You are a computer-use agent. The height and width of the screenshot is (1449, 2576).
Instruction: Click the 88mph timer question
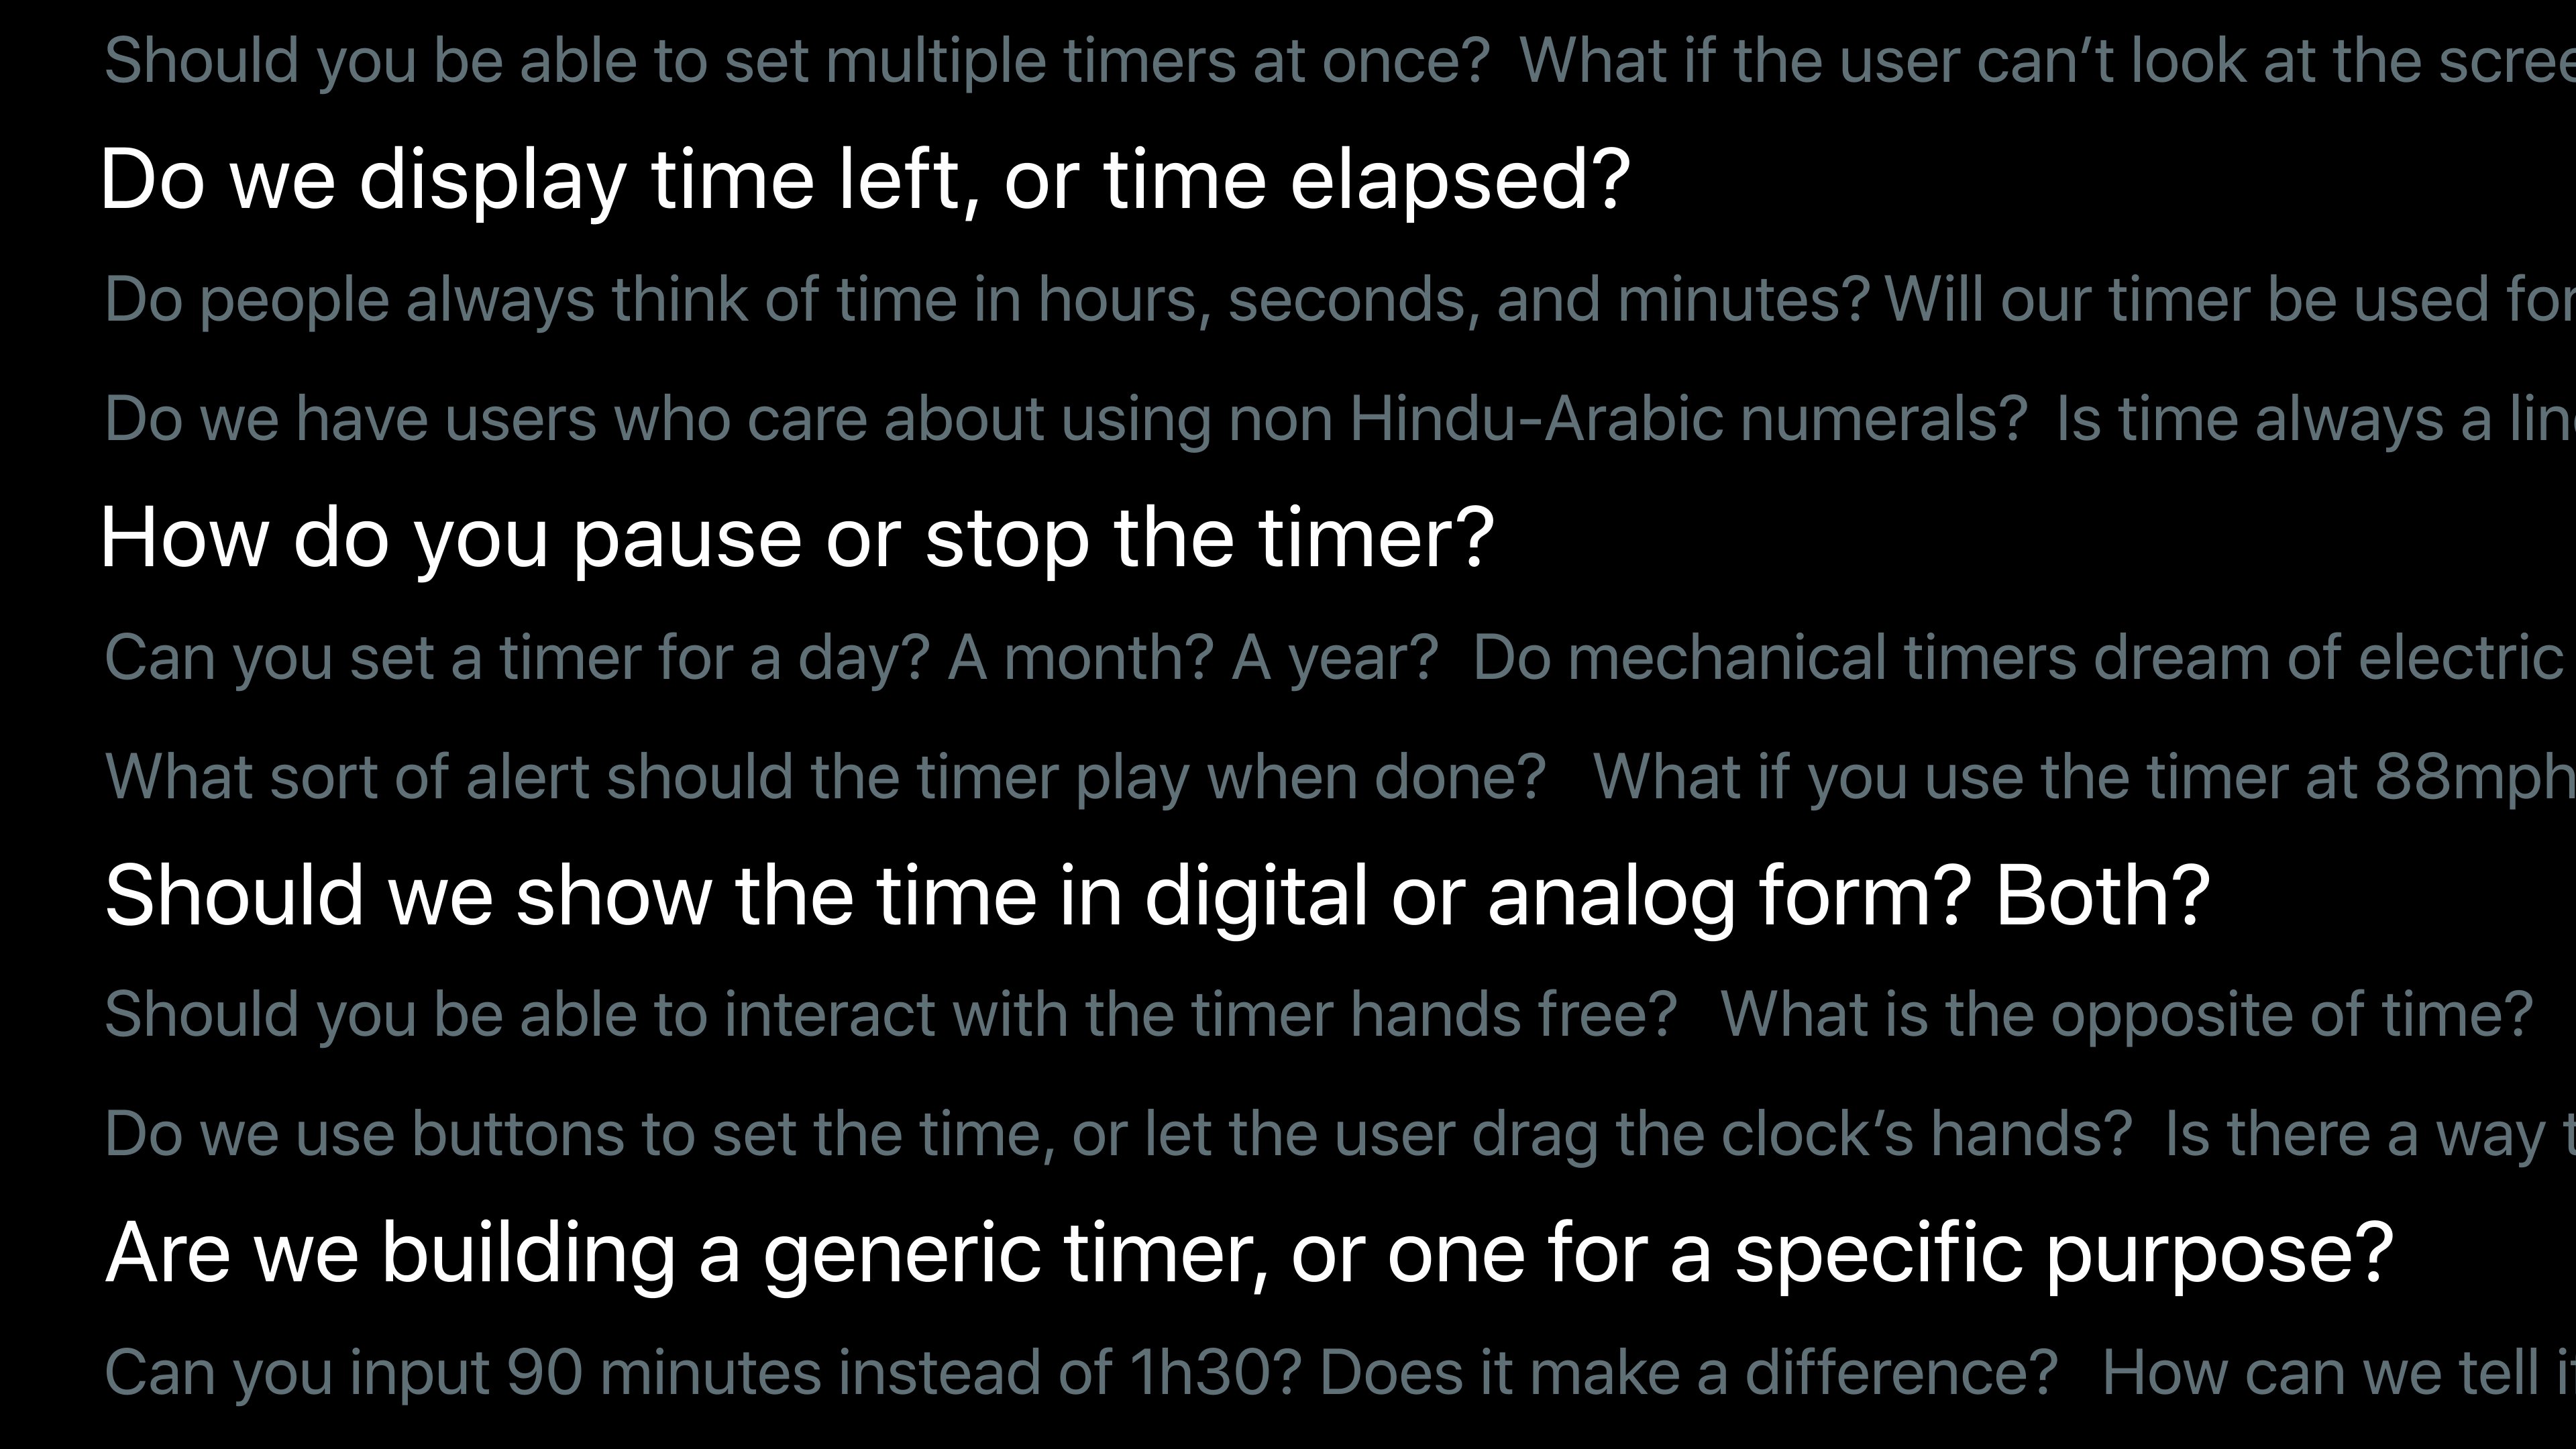[2080, 777]
